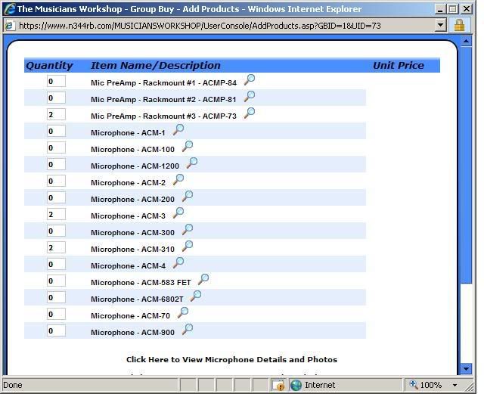Click quantity field for Microphone ACM-3
This screenshot has width=484, height=394.
pos(56,215)
